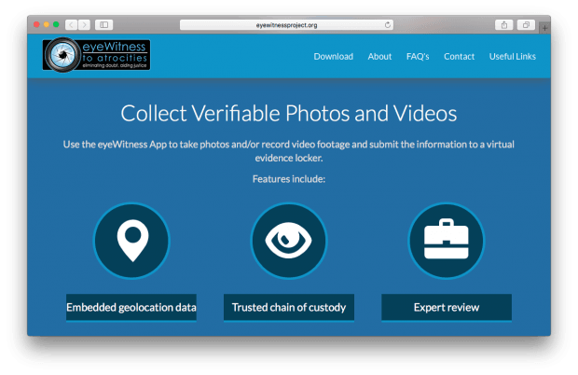This screenshot has height=375, width=578.
Task: Go to the About section
Action: [379, 57]
